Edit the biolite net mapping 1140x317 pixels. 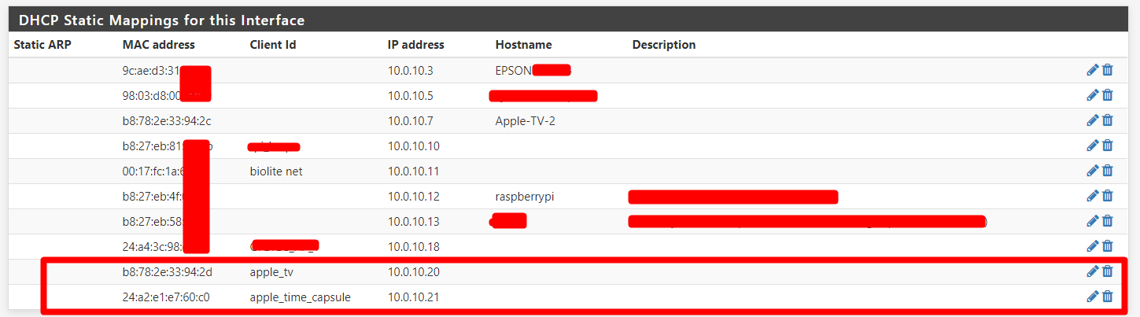(1092, 171)
